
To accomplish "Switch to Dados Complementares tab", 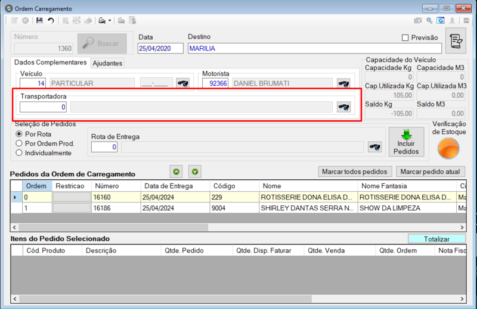I will tap(51, 63).
